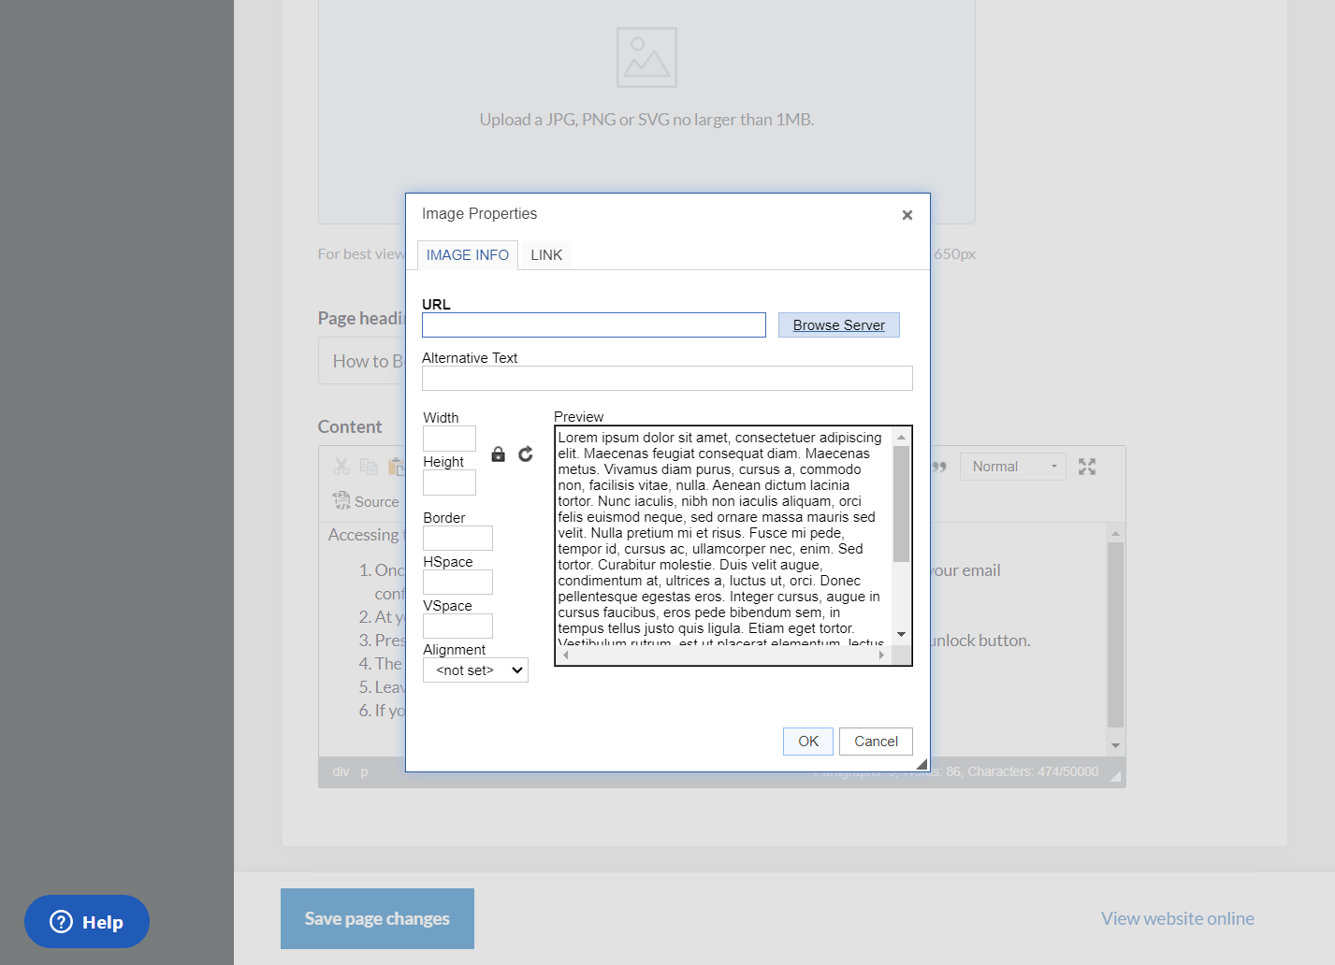Click the preview scrollbar down arrow
This screenshot has height=965, width=1335.
pyautogui.click(x=901, y=634)
